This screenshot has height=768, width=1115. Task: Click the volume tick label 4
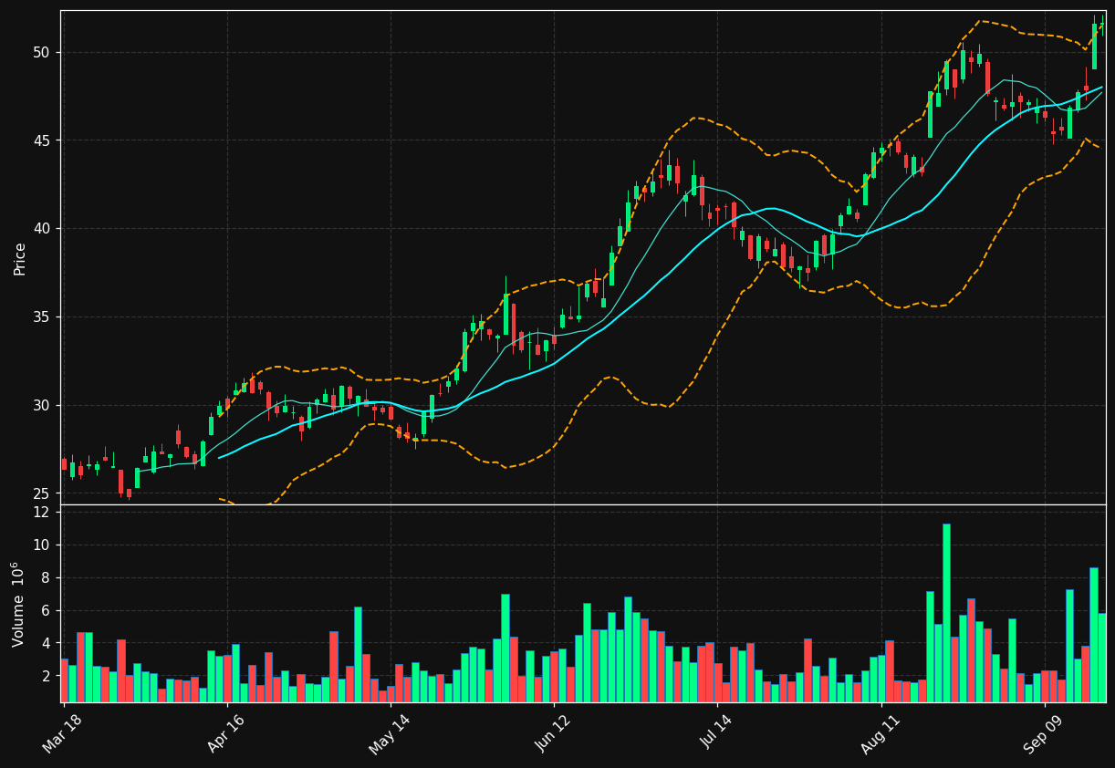pos(46,643)
